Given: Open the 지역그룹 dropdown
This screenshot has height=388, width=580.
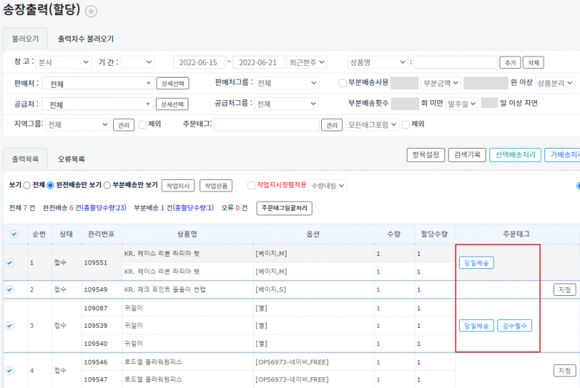Looking at the screenshot, I should (x=78, y=125).
